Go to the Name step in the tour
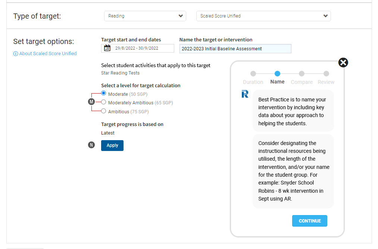The image size is (378, 249). 277,73
